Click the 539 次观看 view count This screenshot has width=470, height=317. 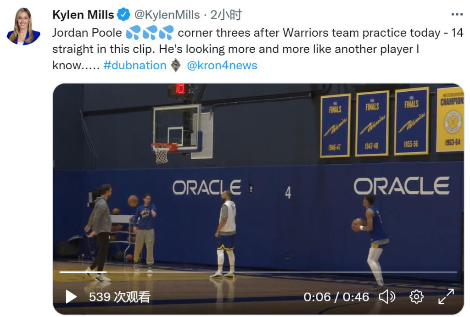pyautogui.click(x=119, y=297)
